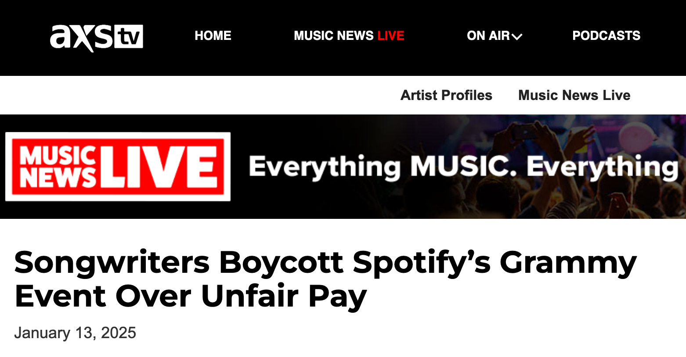Select the Music News Live sub-navigation link
686x357 pixels.
click(574, 95)
